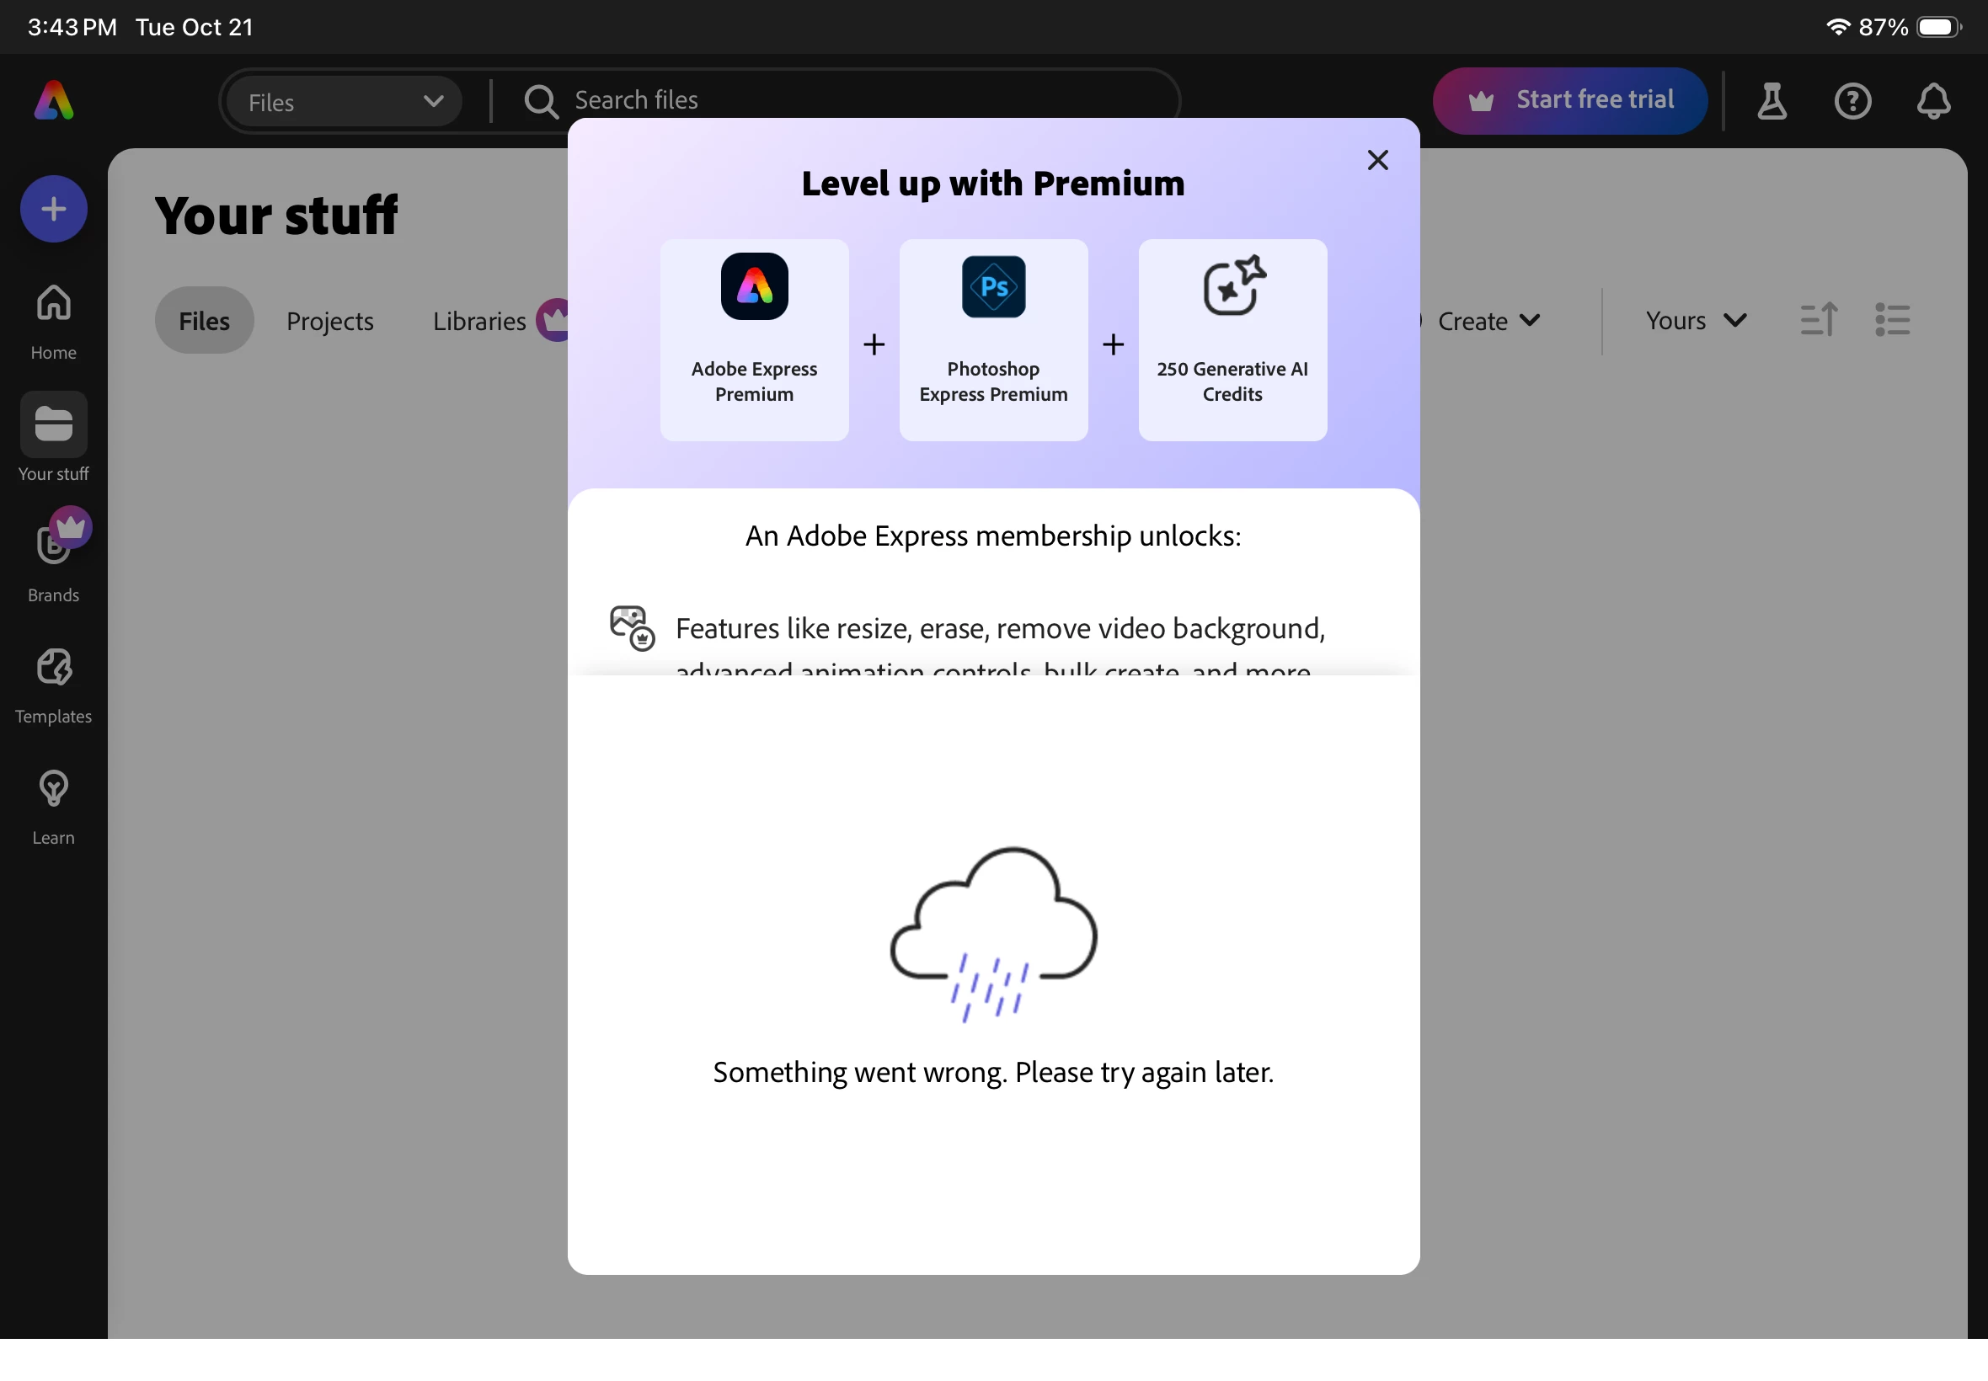Screen dimensions: 1988x1381
Task: Open the beaker labs icon
Action: [x=1772, y=101]
